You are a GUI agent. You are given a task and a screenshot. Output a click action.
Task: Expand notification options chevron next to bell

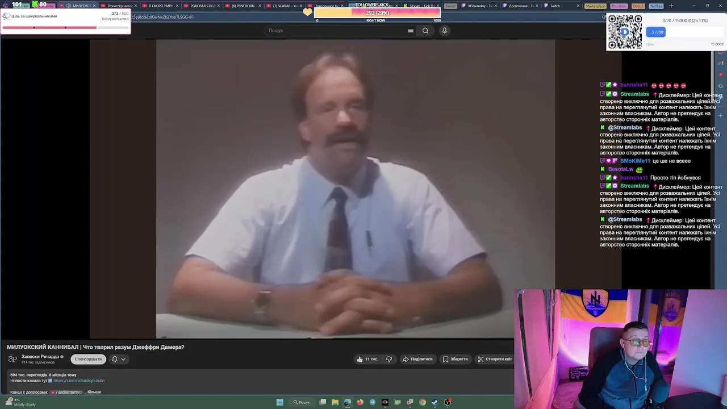pyautogui.click(x=123, y=359)
